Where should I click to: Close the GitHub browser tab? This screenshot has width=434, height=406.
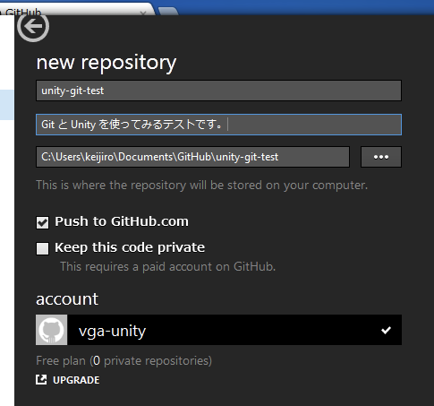143,13
